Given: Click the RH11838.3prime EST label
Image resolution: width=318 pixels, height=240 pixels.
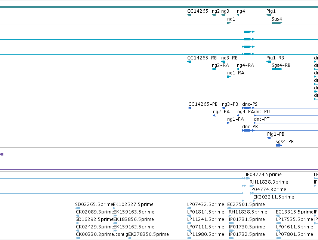Looking at the screenshot, I should point(269,182).
